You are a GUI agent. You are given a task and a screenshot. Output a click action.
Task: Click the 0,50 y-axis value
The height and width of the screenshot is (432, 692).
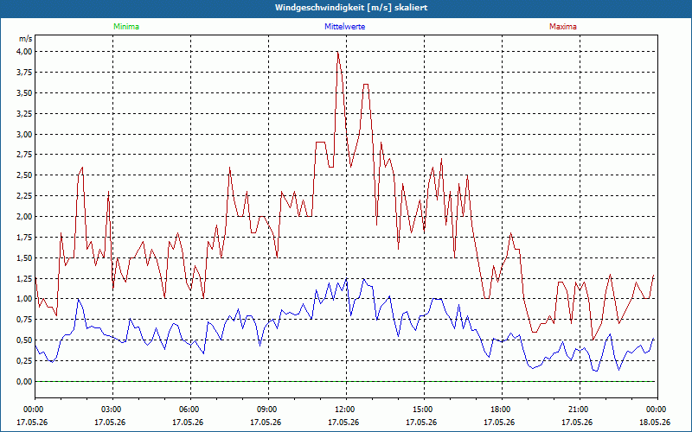(24, 340)
